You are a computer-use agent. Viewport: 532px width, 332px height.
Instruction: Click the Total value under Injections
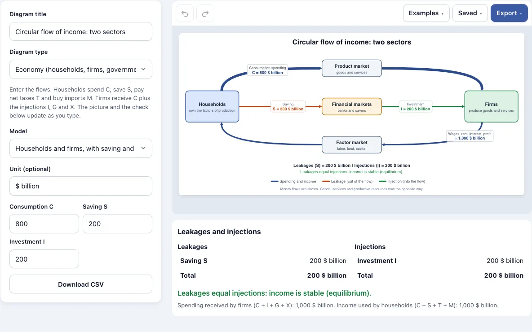click(x=504, y=275)
